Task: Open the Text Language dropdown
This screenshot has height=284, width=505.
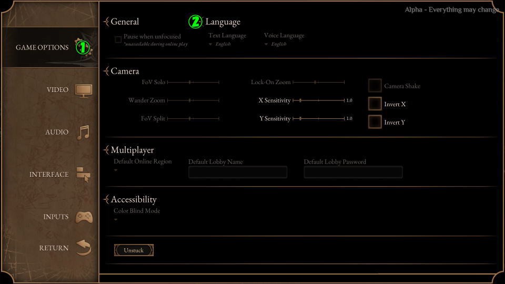Action: (220, 44)
